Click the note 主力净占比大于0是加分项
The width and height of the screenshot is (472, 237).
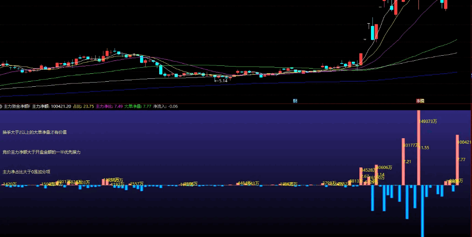(27, 172)
